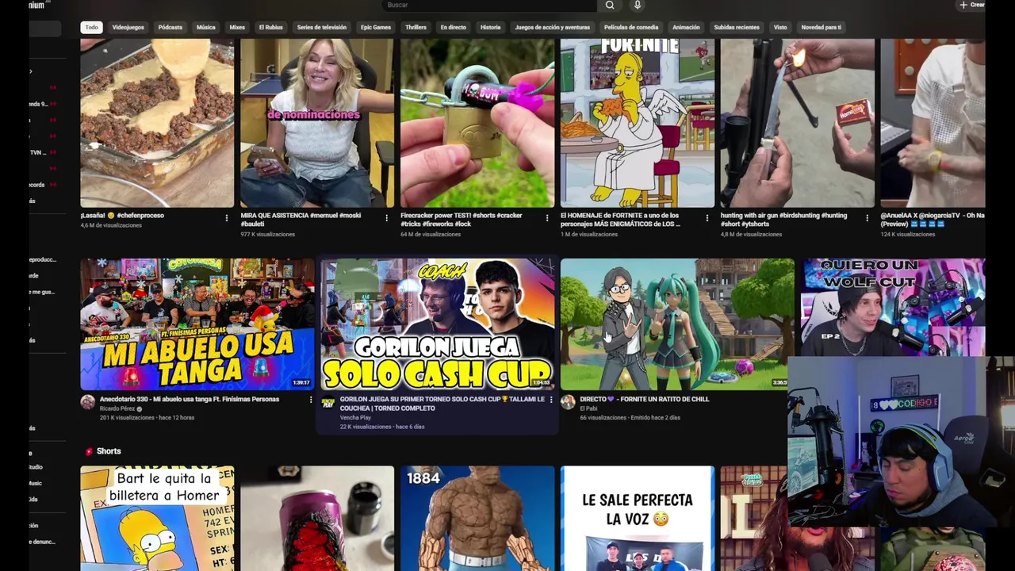Open Le sale perfecta la voz short
The width and height of the screenshot is (1015, 571).
point(638,518)
